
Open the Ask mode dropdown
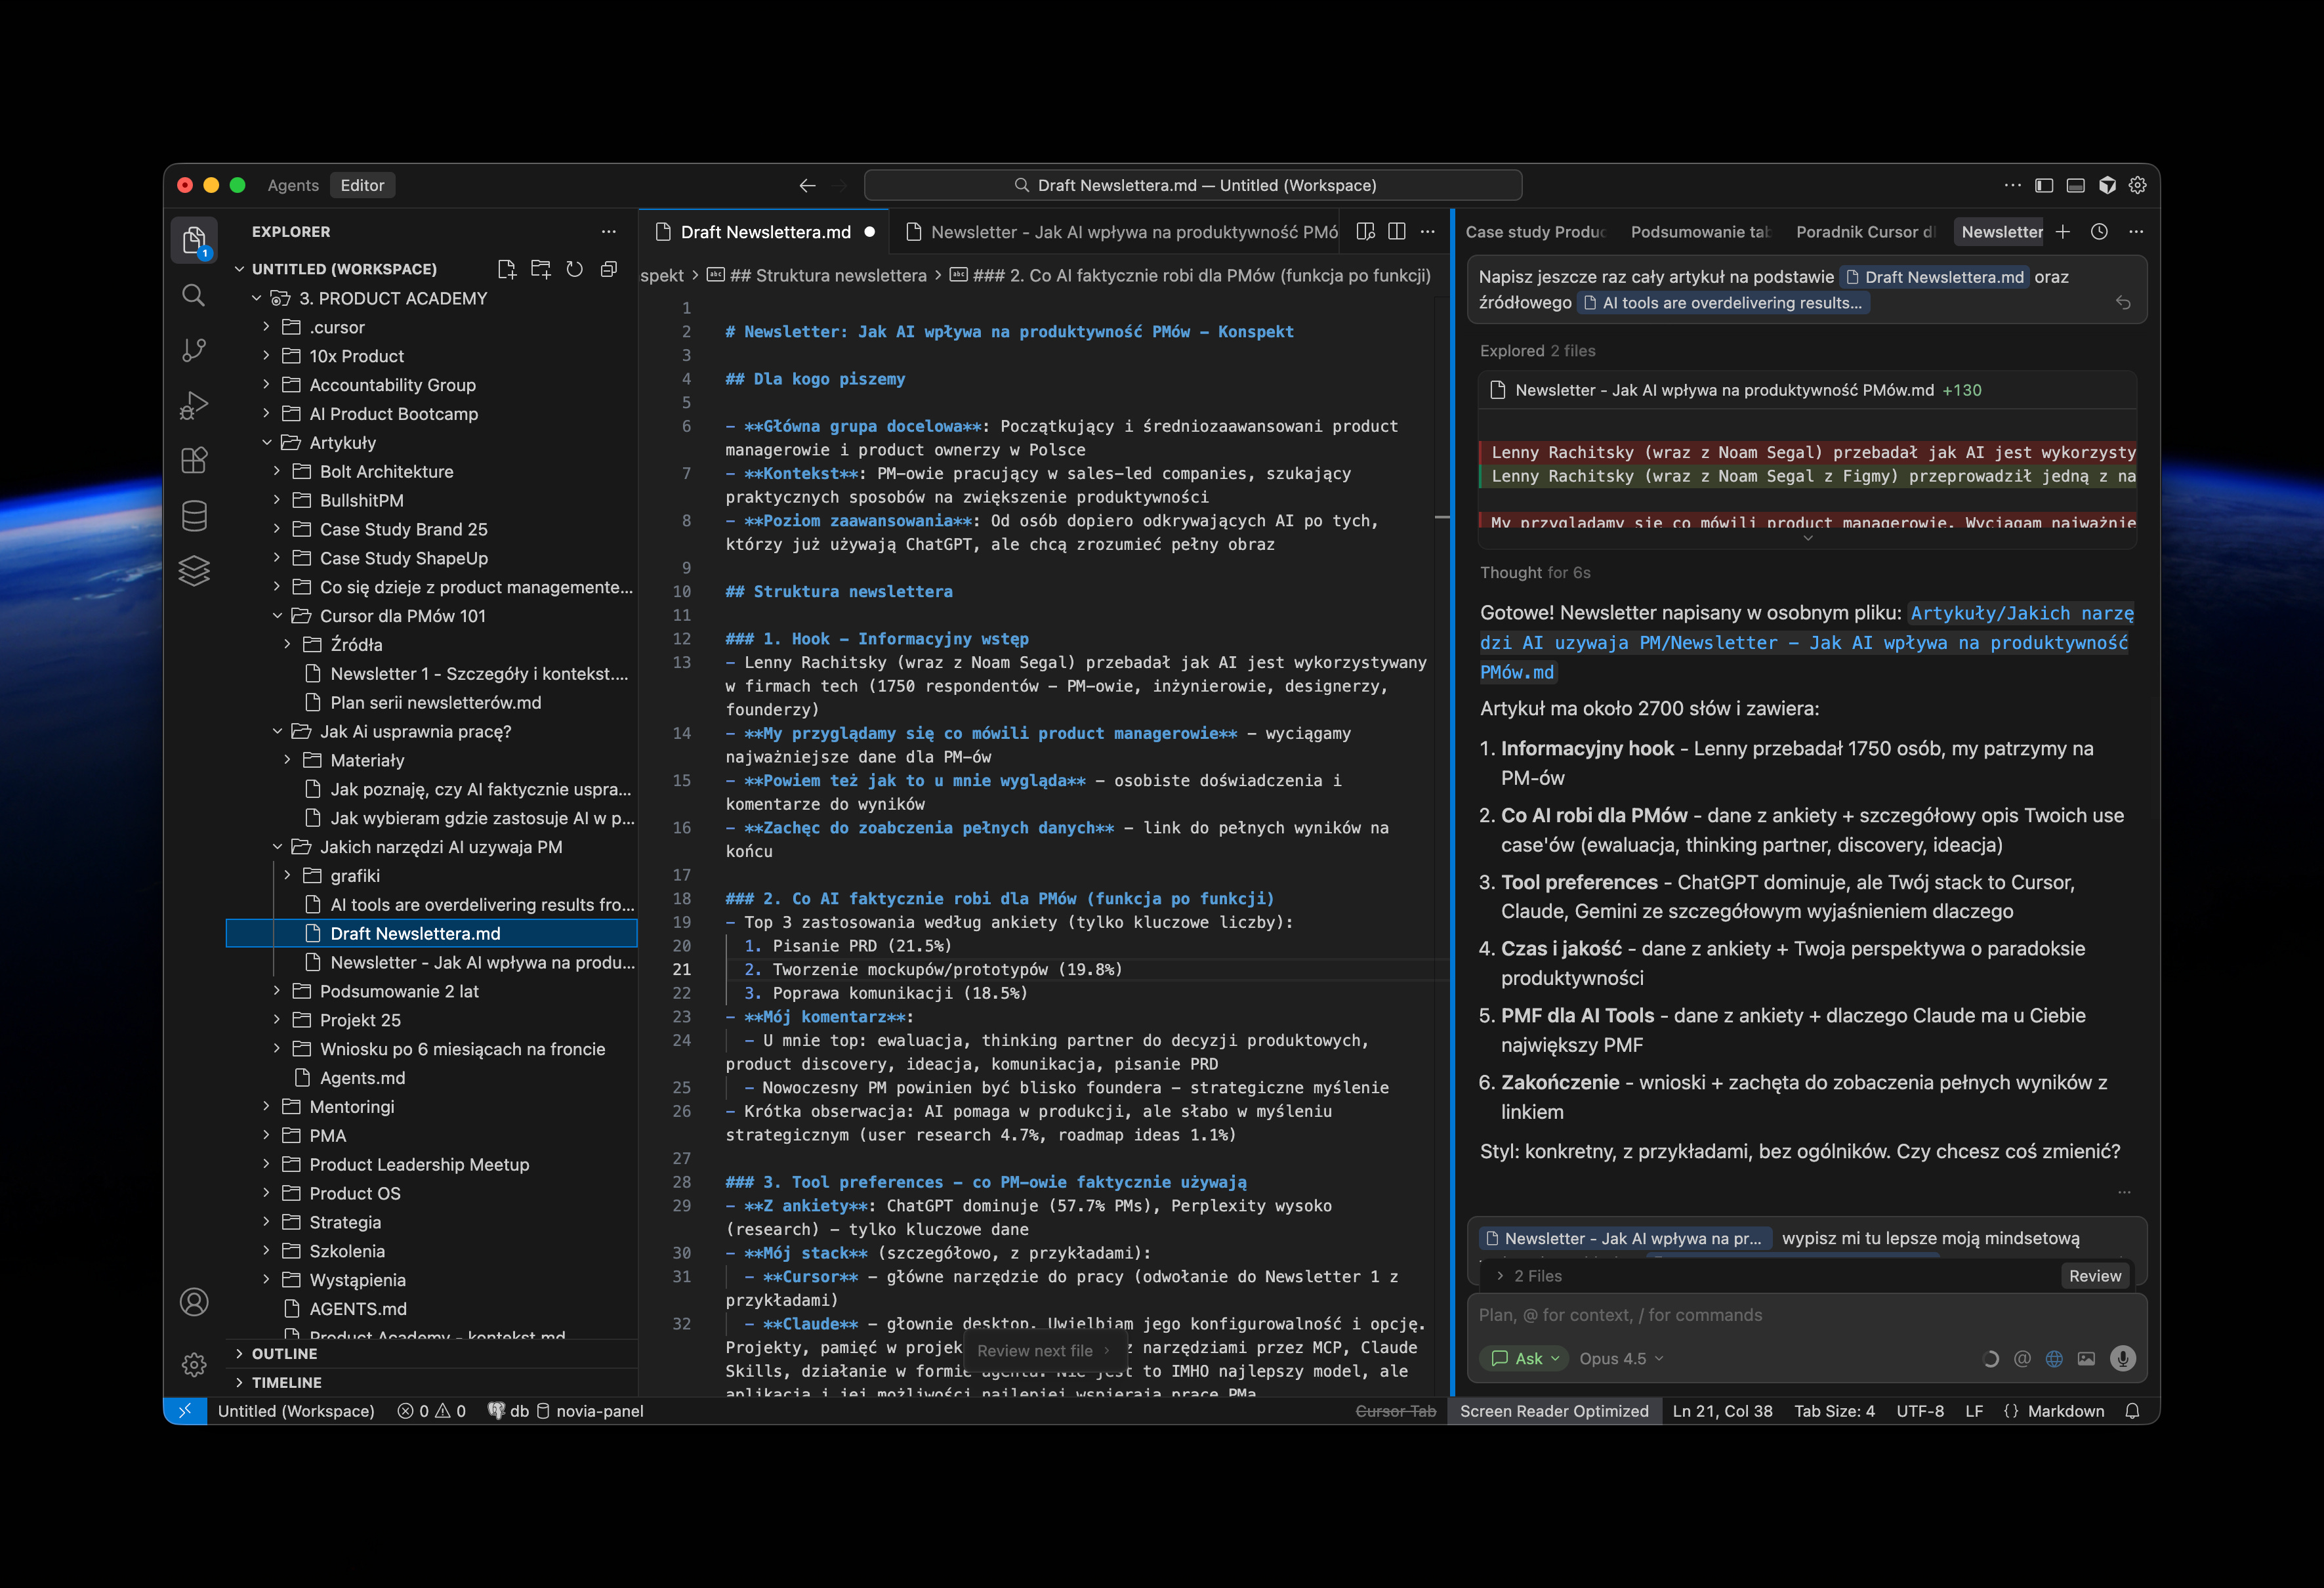(x=1524, y=1358)
